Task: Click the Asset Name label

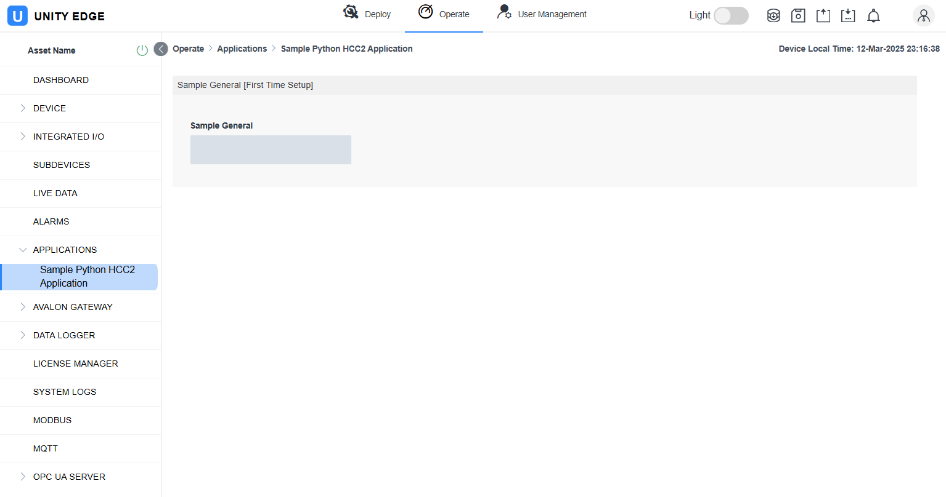Action: pos(52,50)
